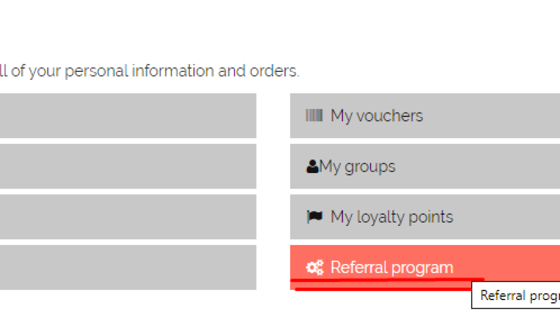Screen dimensions: 560x336
Task: Click the person icon beside My groups
Action: [x=313, y=166]
